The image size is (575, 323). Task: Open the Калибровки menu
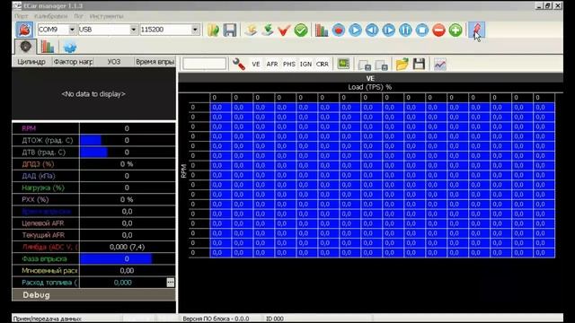[x=51, y=16]
